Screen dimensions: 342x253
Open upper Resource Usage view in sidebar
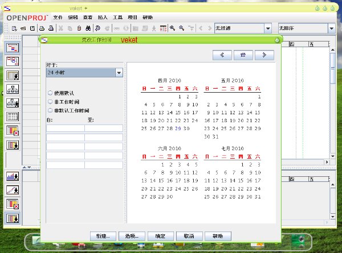(13, 145)
